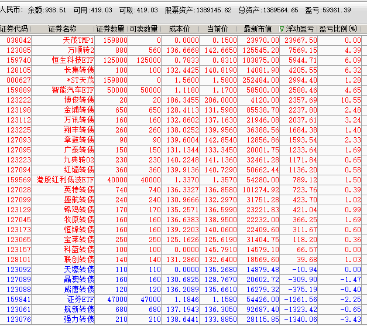Select the 英特转债 security name
Viewport: 367px width, 326px height.
click(x=79, y=190)
